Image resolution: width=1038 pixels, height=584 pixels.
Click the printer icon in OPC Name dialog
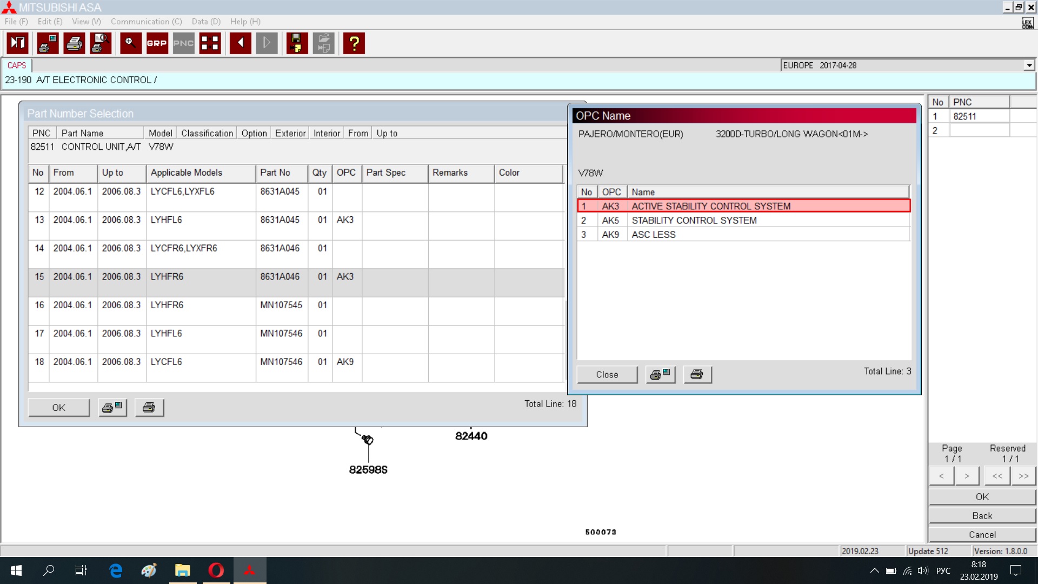[x=697, y=374]
